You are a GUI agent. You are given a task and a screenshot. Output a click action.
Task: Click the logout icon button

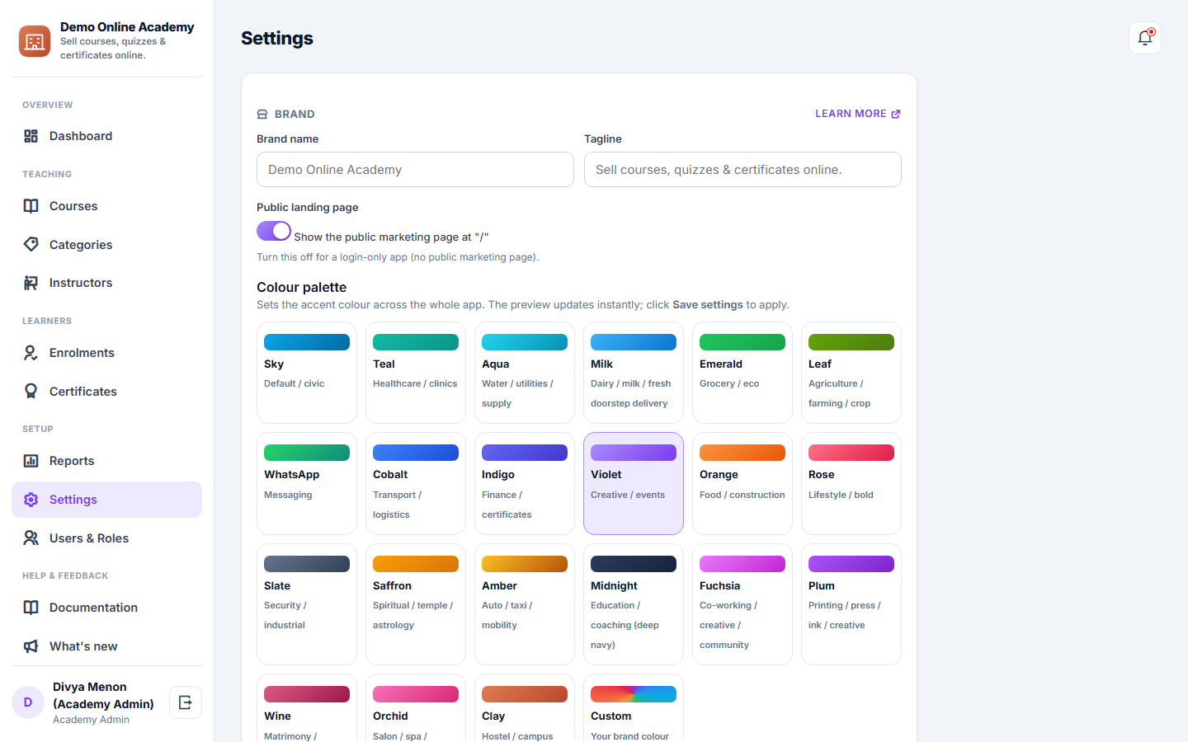click(186, 702)
